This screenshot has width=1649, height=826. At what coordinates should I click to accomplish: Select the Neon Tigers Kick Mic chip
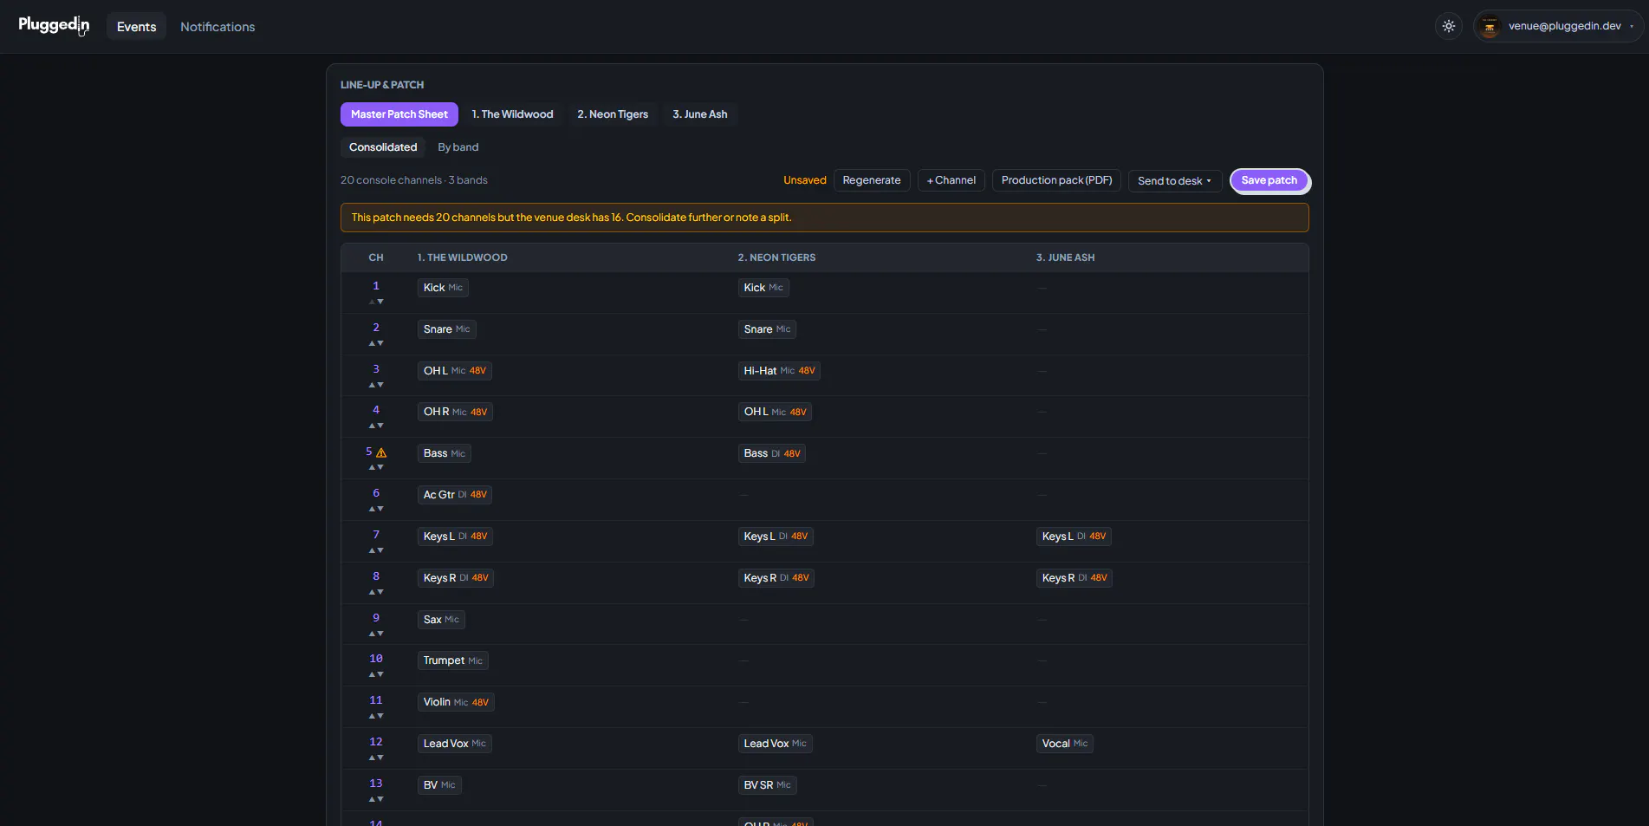763,288
